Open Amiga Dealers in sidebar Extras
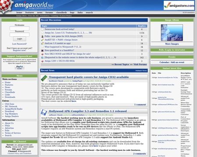The width and height of the screenshot is (197, 157). tap(12, 116)
